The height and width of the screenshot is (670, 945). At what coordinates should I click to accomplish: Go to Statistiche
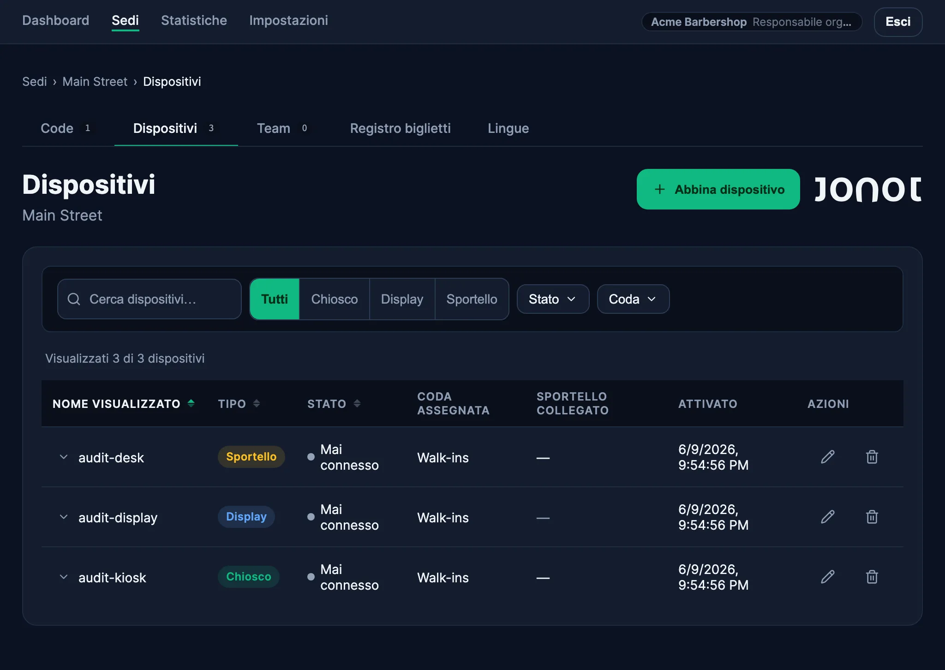[x=194, y=20]
